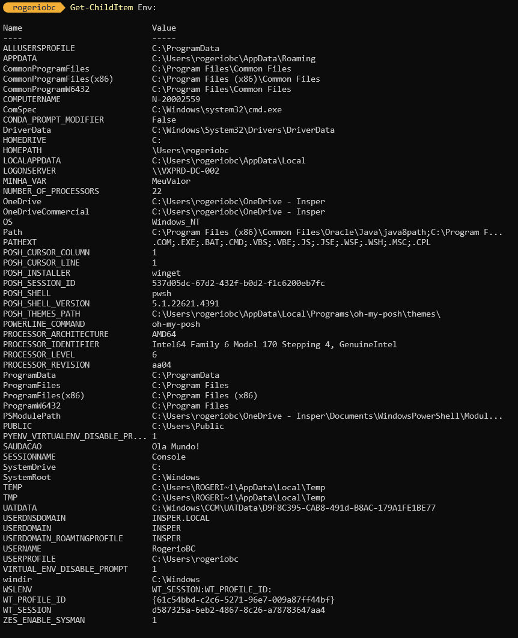This screenshot has height=638, width=518.
Task: Click the MINHA_VAR variable name
Action: pyautogui.click(x=25, y=181)
